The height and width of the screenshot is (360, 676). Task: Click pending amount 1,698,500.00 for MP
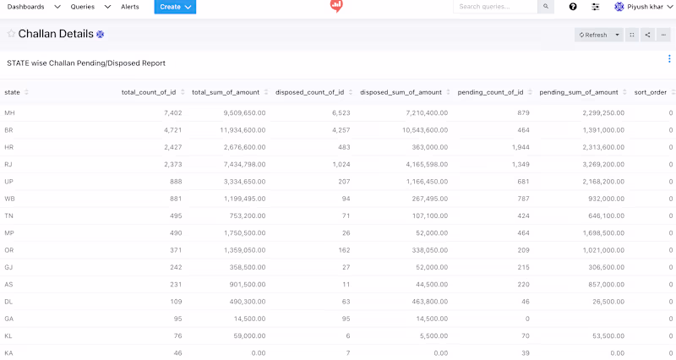pos(603,233)
